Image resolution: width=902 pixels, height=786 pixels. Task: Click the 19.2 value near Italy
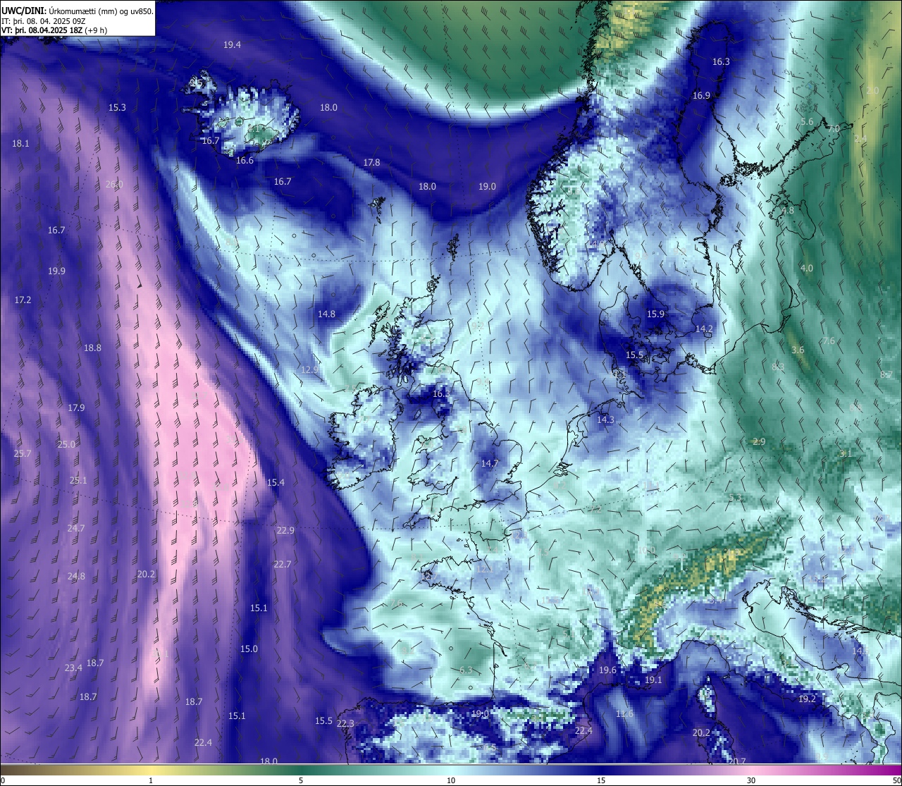pyautogui.click(x=807, y=699)
